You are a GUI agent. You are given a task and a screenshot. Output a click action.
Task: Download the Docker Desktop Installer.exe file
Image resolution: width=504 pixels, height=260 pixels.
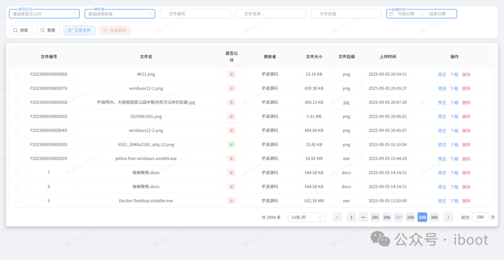454,201
